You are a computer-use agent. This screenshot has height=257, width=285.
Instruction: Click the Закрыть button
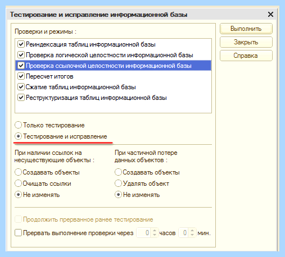click(246, 42)
